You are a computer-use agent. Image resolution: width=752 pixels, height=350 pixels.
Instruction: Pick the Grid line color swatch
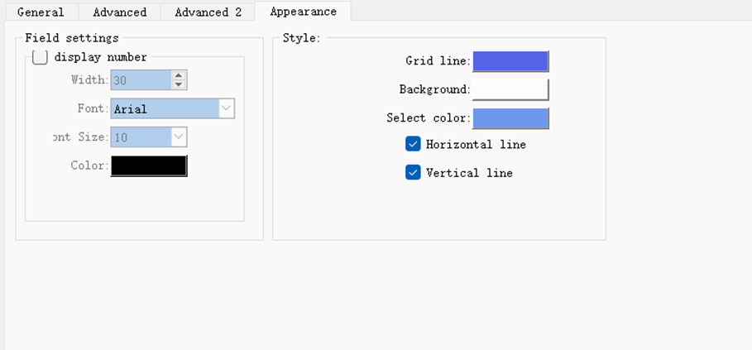tap(510, 61)
